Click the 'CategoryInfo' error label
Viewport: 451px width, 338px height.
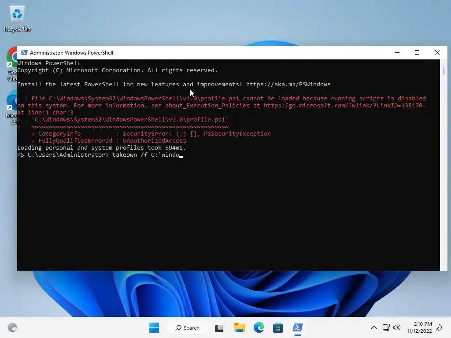coord(59,134)
